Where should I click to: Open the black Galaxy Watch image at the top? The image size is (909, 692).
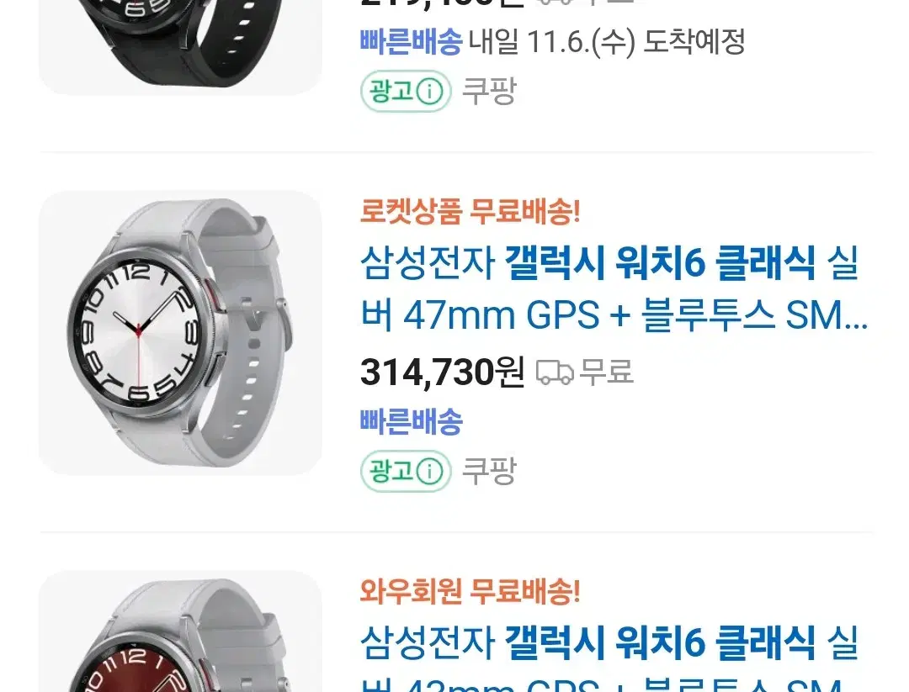tap(180, 47)
